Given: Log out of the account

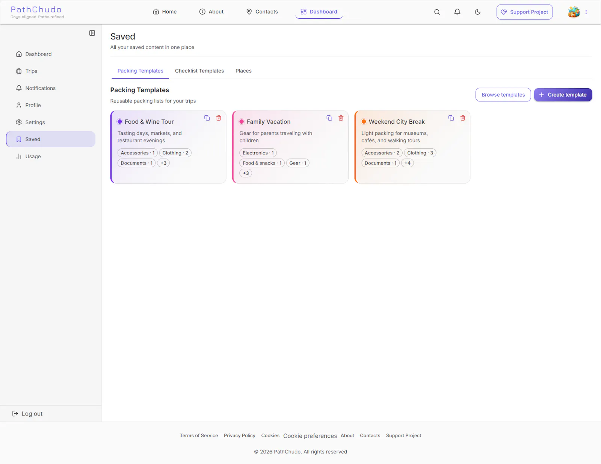Looking at the screenshot, I should (x=27, y=414).
